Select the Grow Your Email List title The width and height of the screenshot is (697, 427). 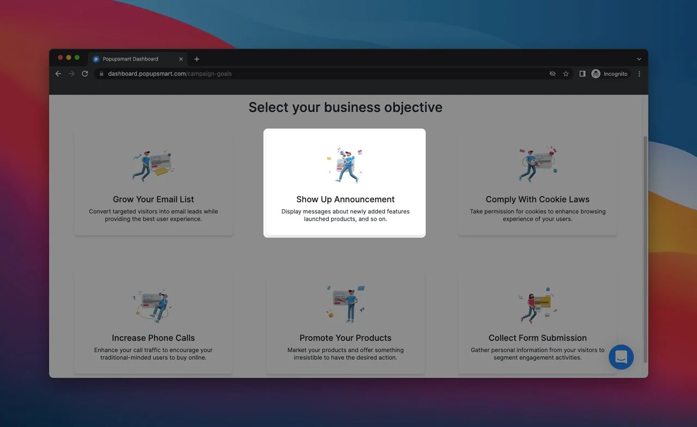coord(153,199)
